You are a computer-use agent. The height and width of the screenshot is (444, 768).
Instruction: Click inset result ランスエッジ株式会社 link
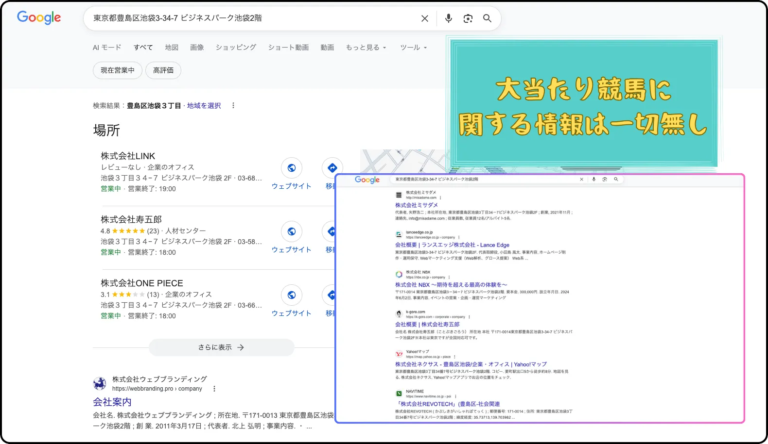pos(452,245)
